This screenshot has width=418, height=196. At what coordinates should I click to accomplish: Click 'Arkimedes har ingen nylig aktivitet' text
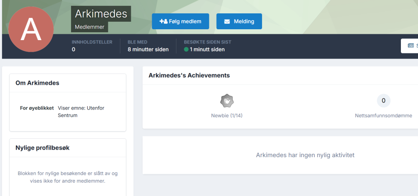tap(305, 155)
